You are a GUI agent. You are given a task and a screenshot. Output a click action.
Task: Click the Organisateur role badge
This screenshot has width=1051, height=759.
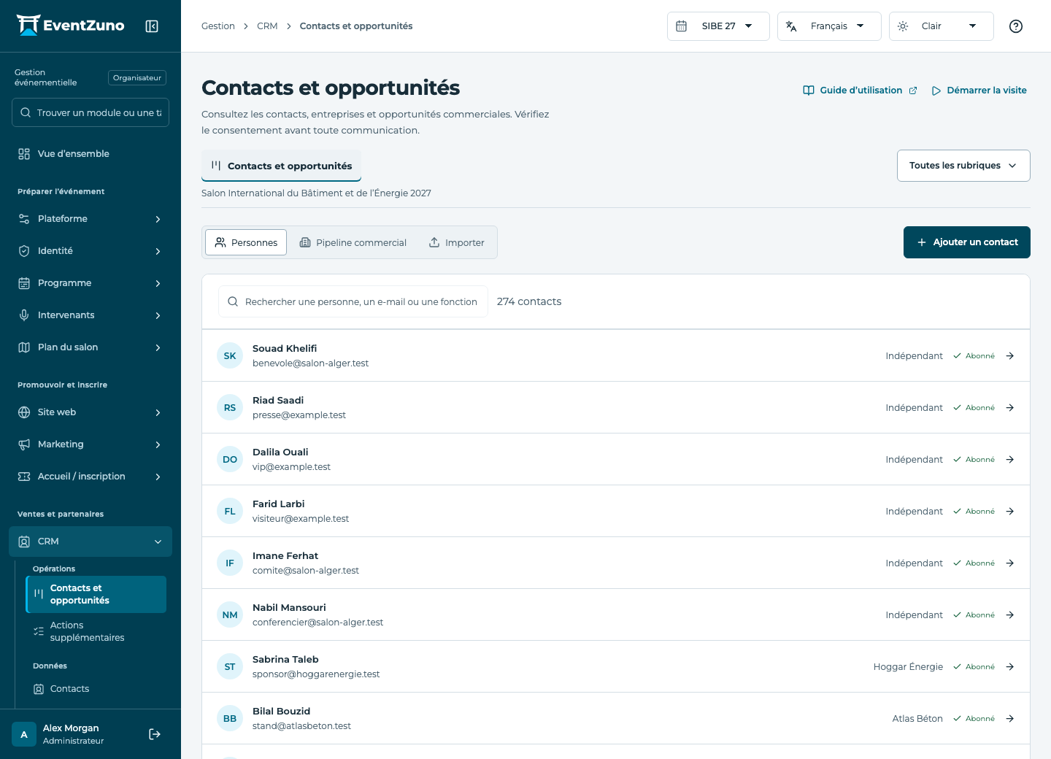[137, 78]
